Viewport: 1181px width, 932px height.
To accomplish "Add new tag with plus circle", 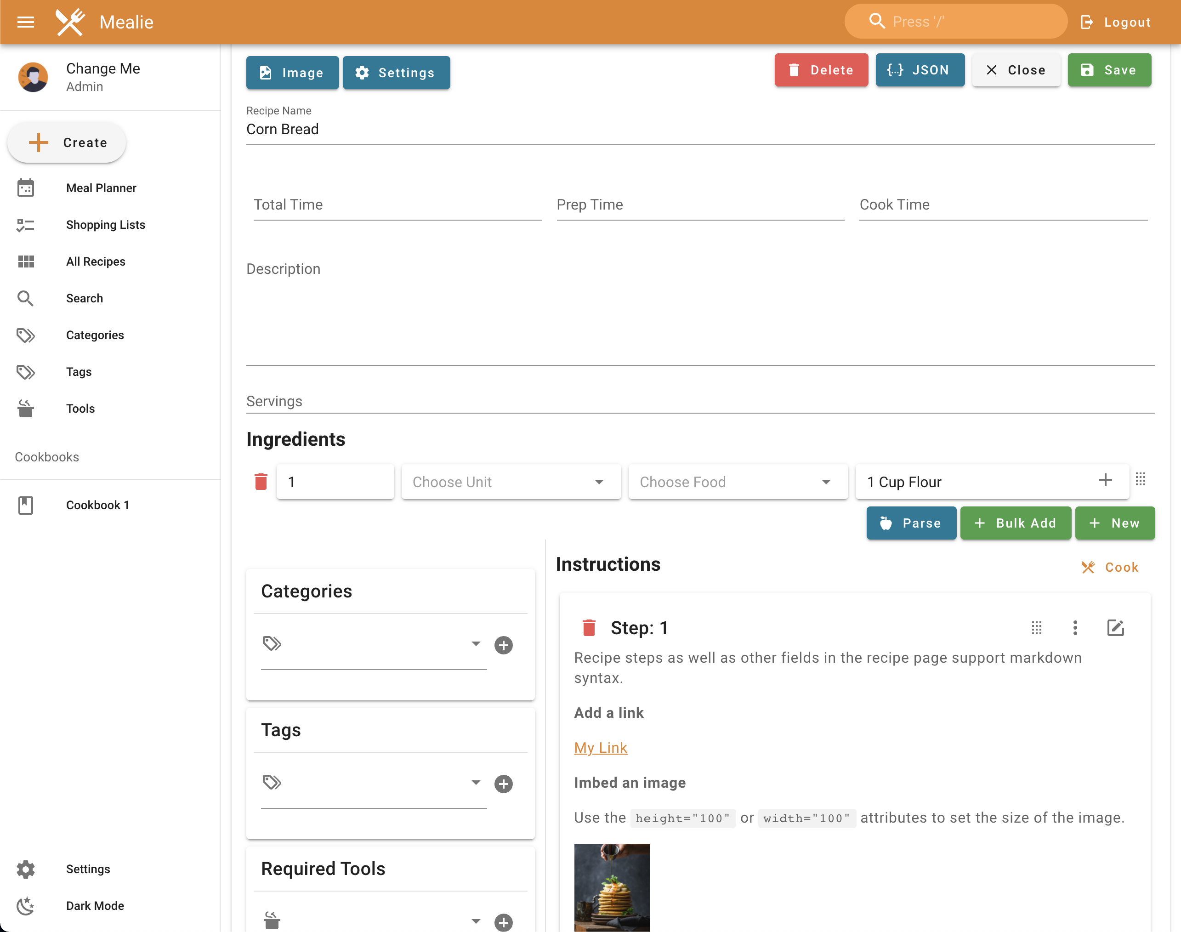I will coord(503,784).
